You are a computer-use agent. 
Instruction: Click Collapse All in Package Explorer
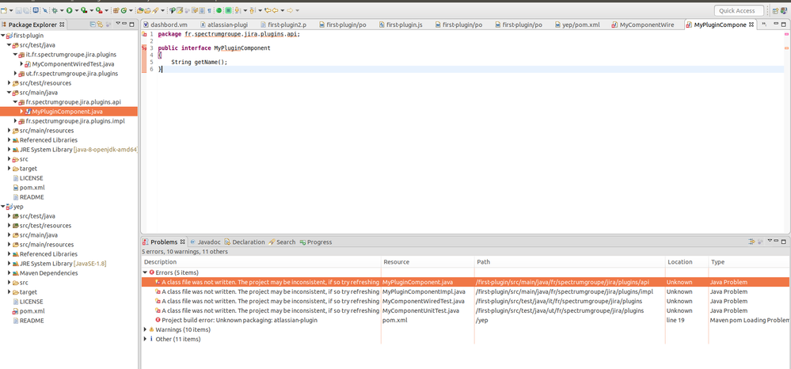click(93, 24)
